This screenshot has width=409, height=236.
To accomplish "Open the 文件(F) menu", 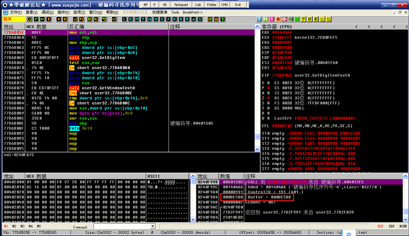I will tap(16, 12).
